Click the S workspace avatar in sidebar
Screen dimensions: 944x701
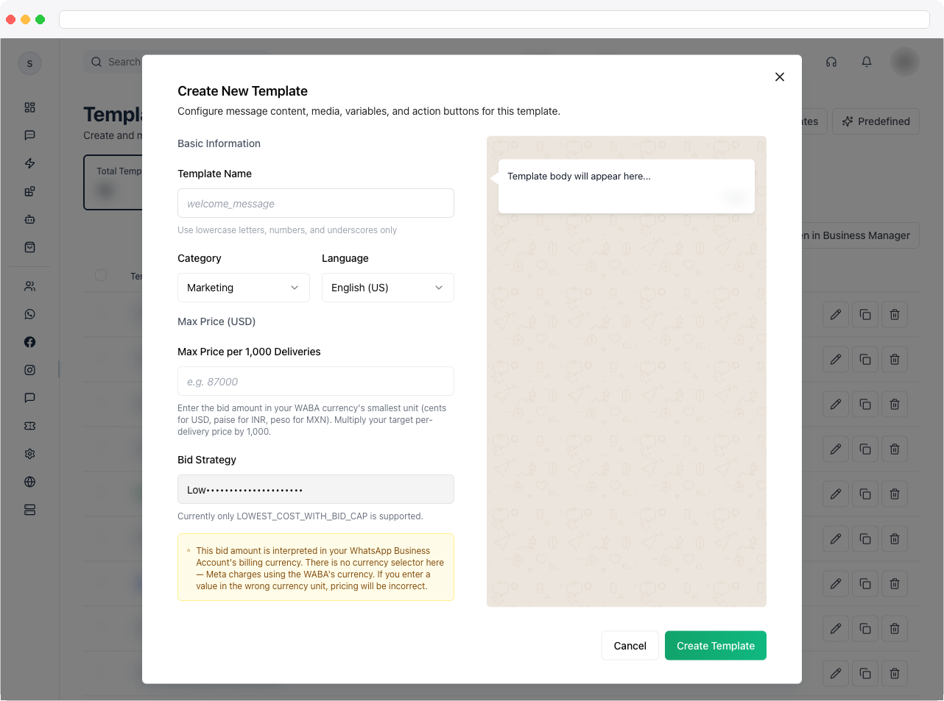[29, 63]
